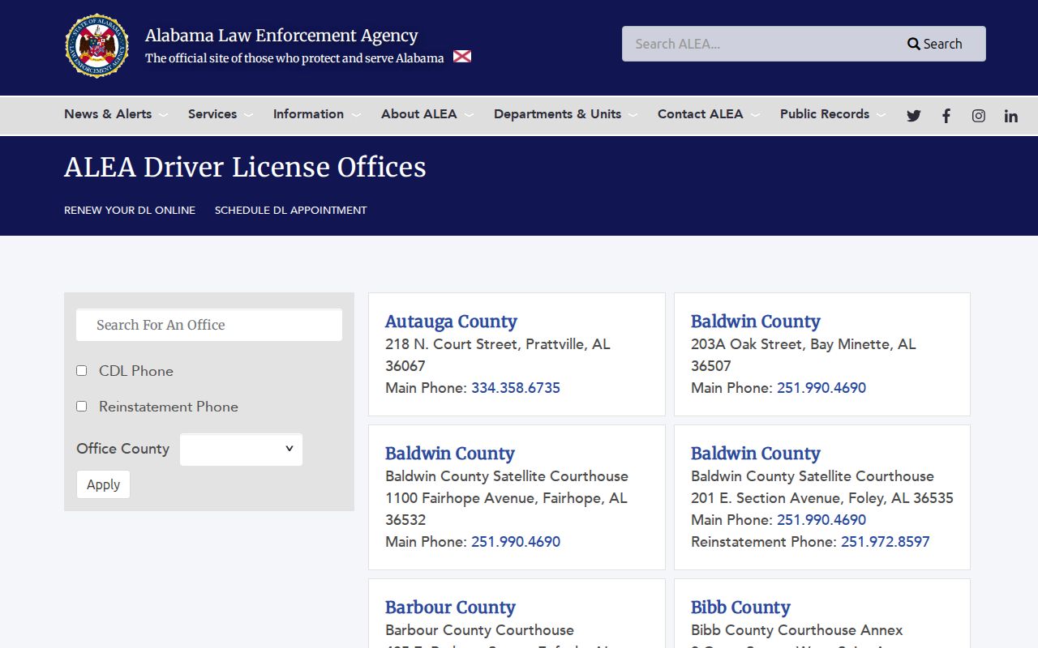Click the Search button with magnifier
The image size is (1038, 648).
pyautogui.click(x=935, y=44)
